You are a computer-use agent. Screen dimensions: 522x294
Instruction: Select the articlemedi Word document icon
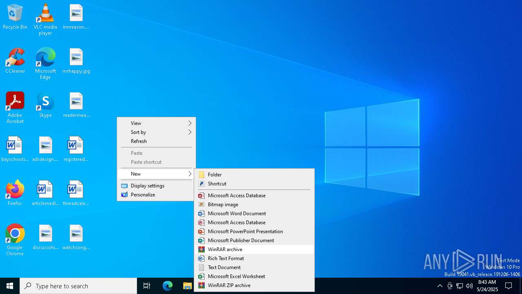click(x=45, y=193)
